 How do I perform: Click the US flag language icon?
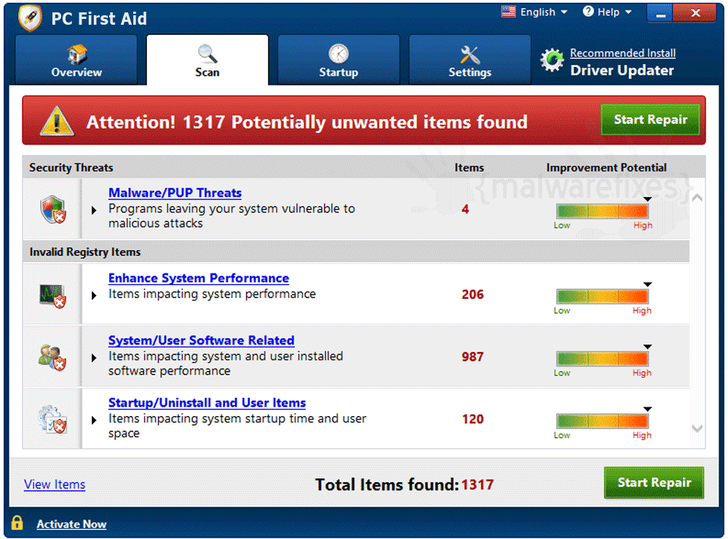click(x=508, y=12)
